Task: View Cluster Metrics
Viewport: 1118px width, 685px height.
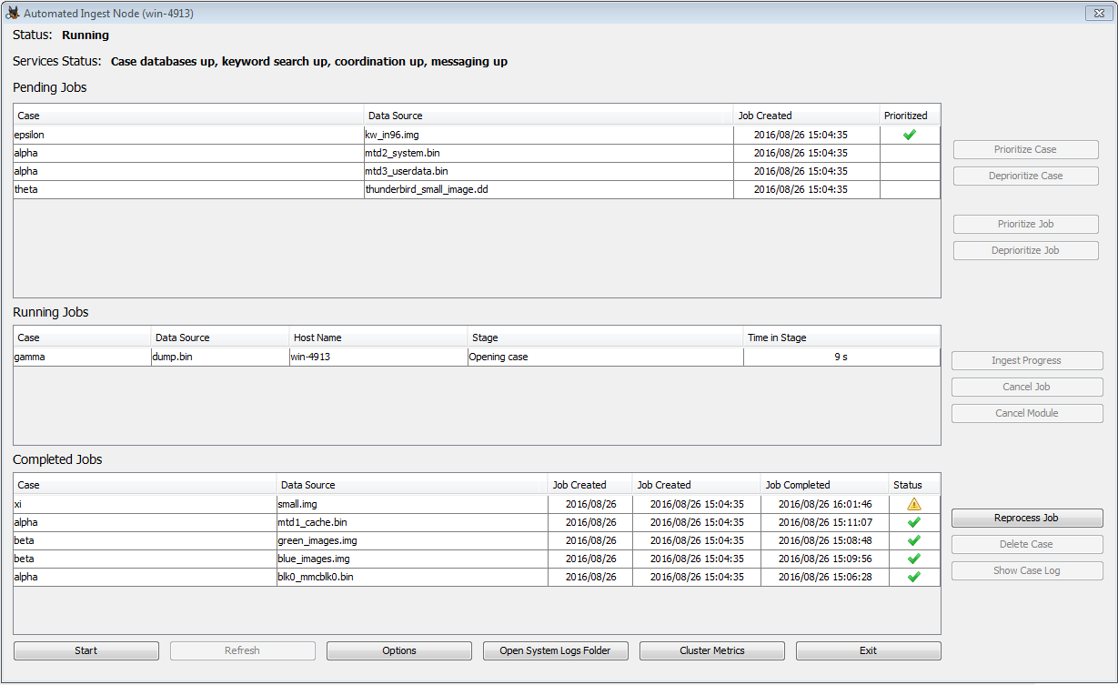Action: click(711, 650)
